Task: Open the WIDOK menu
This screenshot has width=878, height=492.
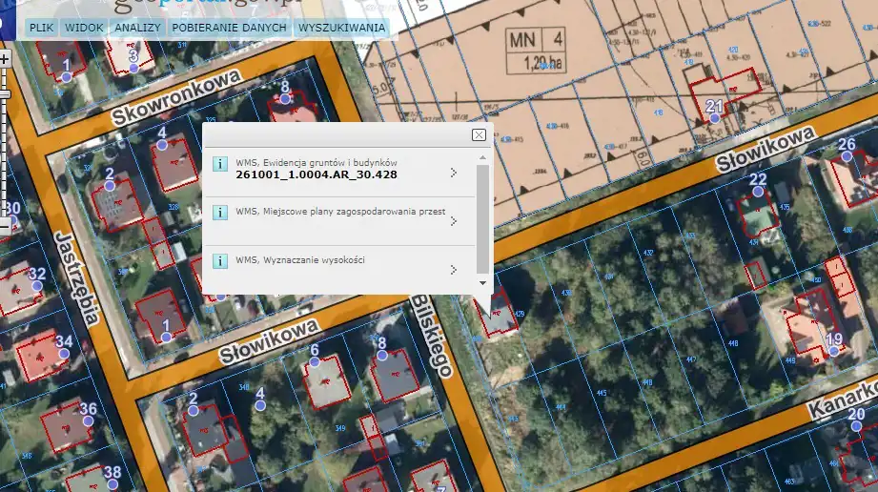Action: click(x=86, y=28)
